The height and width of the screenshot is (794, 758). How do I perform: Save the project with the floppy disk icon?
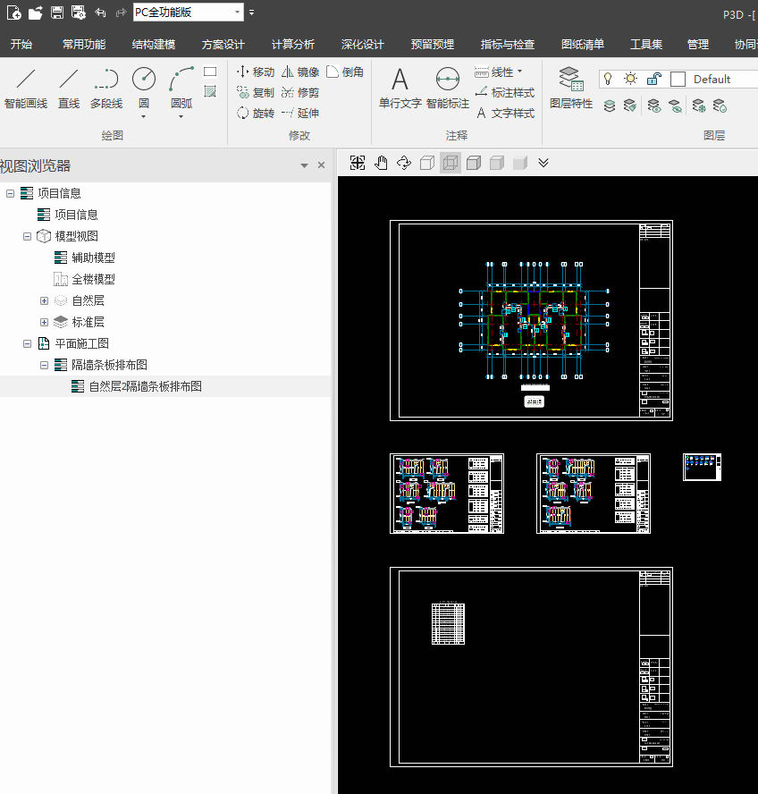(56, 13)
